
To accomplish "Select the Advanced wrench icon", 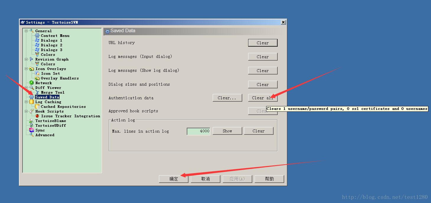I will tap(32, 135).
